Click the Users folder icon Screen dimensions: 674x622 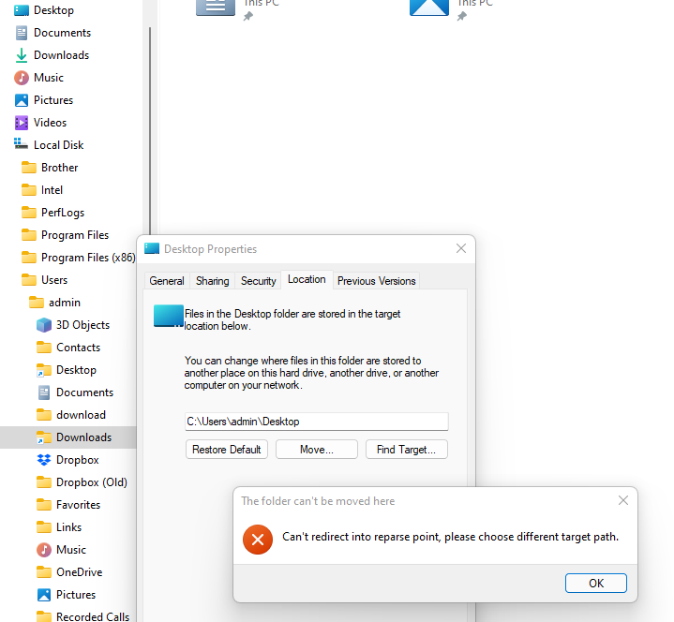pyautogui.click(x=29, y=280)
